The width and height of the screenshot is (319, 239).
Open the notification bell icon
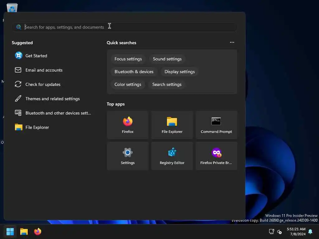click(x=310, y=232)
